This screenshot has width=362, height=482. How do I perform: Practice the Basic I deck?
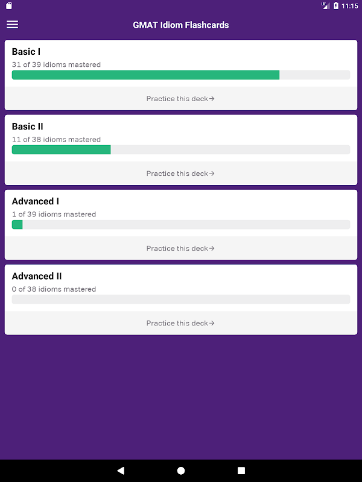pyautogui.click(x=181, y=99)
